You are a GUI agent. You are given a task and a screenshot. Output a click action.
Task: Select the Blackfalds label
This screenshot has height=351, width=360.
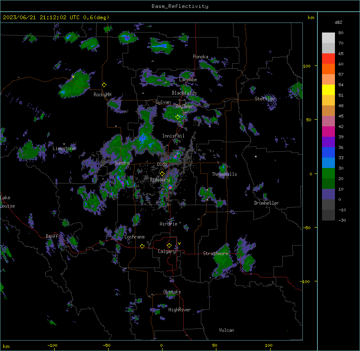click(184, 93)
